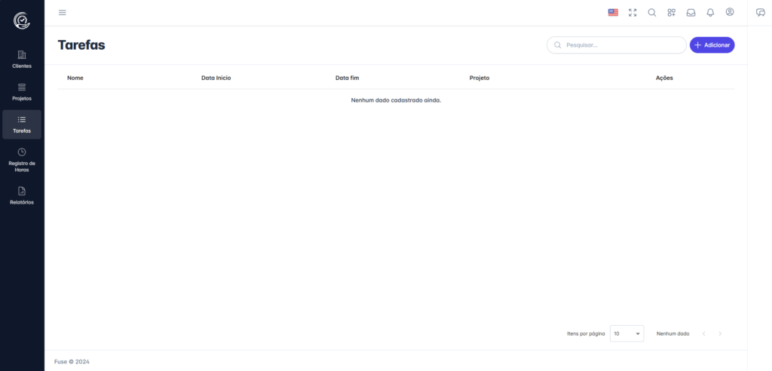Expand the Itens por página dropdown
772x371 pixels.
pos(626,333)
